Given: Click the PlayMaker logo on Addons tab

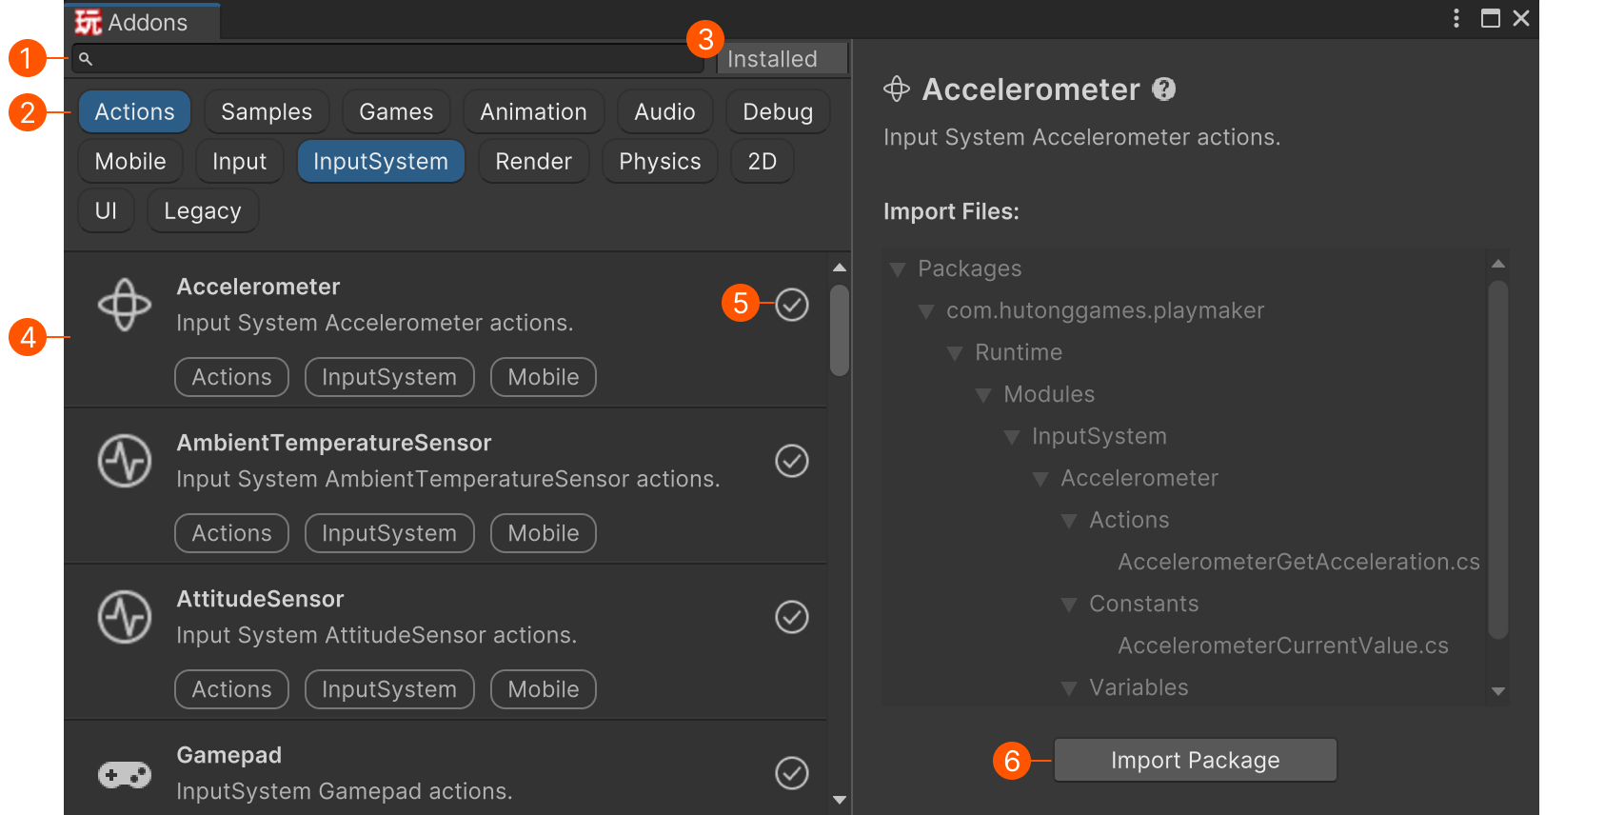Looking at the screenshot, I should tap(88, 21).
